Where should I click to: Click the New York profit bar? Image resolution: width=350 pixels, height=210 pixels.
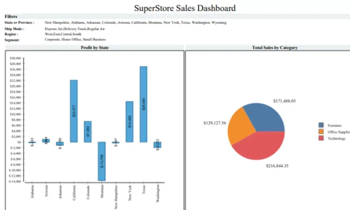tap(129, 122)
